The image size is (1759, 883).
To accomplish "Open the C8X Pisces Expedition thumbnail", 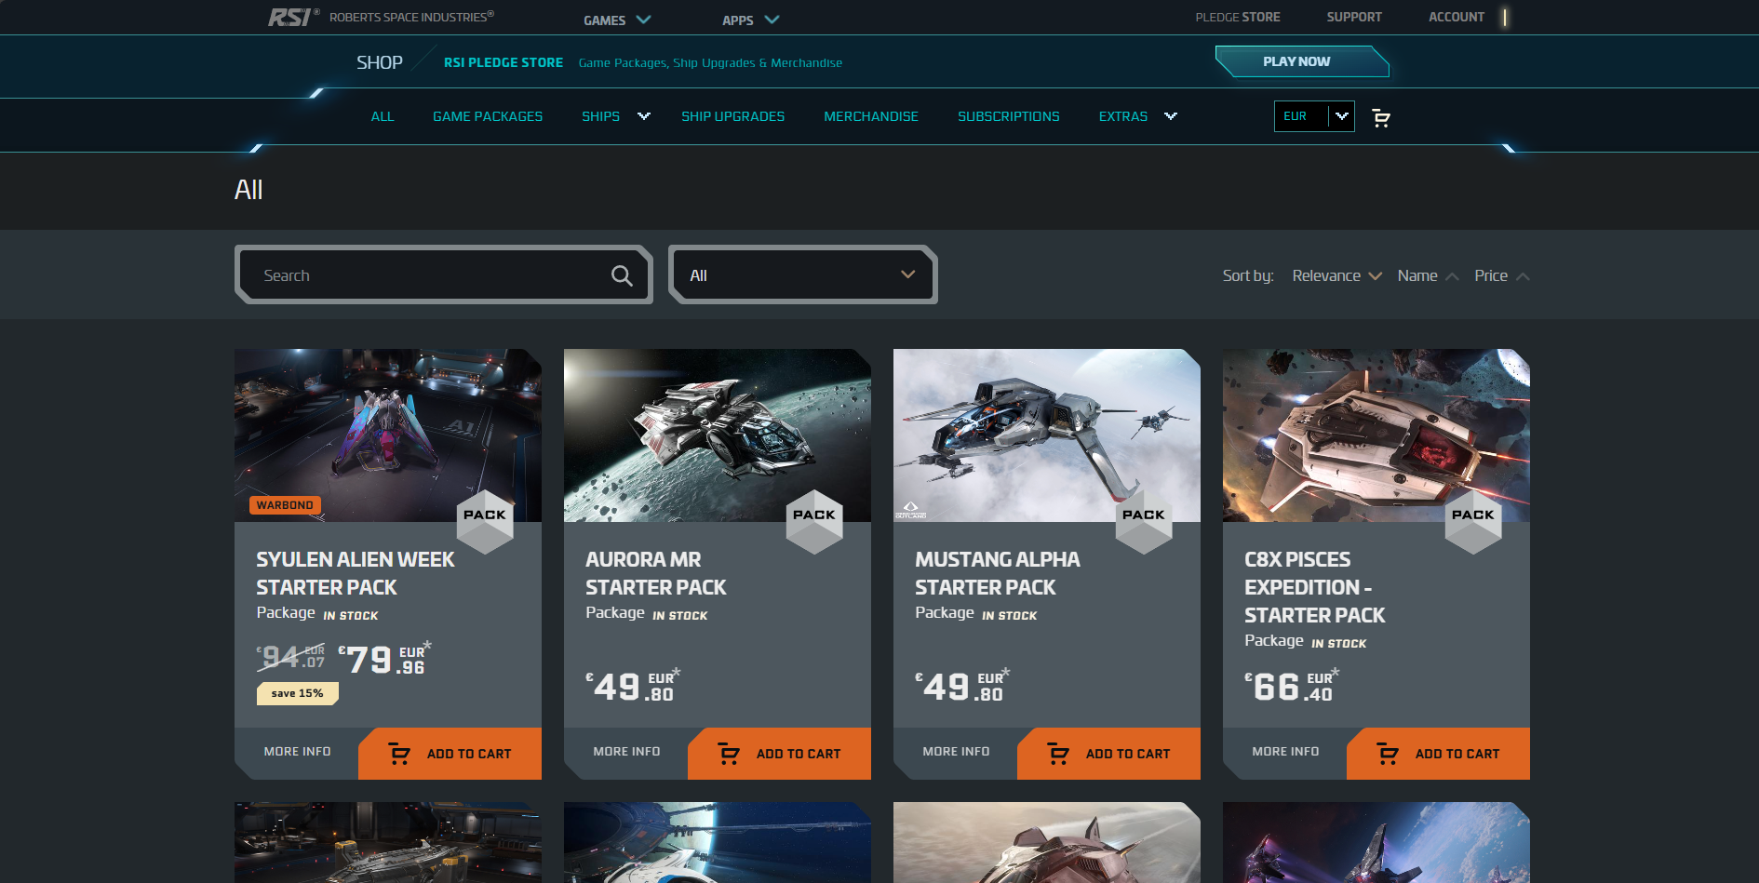I will click(x=1376, y=435).
